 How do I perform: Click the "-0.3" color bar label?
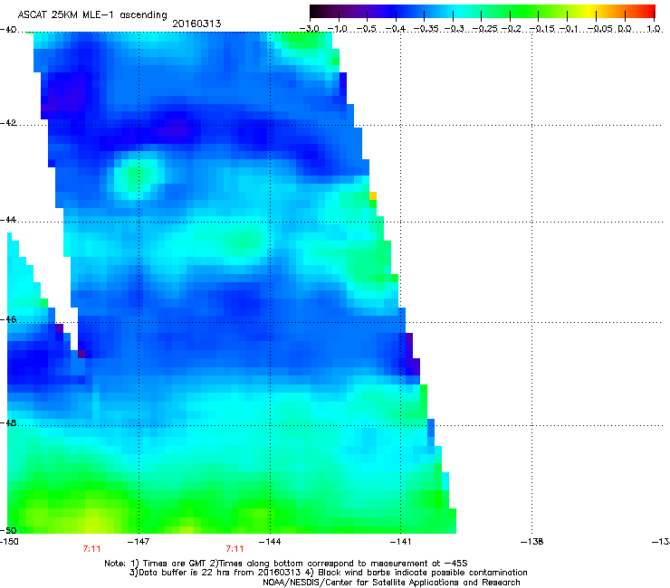pyautogui.click(x=455, y=29)
